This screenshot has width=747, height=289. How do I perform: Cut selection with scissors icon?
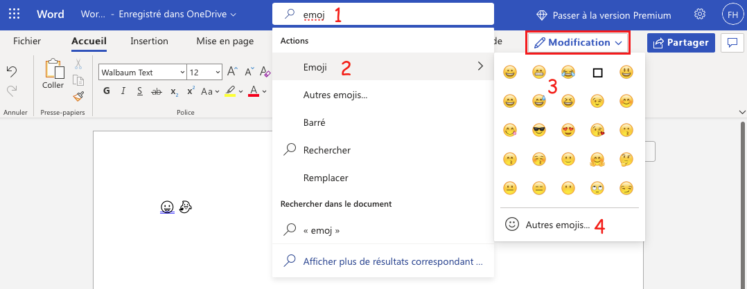click(78, 64)
